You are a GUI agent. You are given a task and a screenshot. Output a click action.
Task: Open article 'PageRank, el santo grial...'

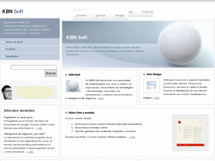click(x=19, y=118)
